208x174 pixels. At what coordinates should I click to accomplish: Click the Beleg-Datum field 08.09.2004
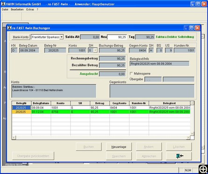(29, 50)
